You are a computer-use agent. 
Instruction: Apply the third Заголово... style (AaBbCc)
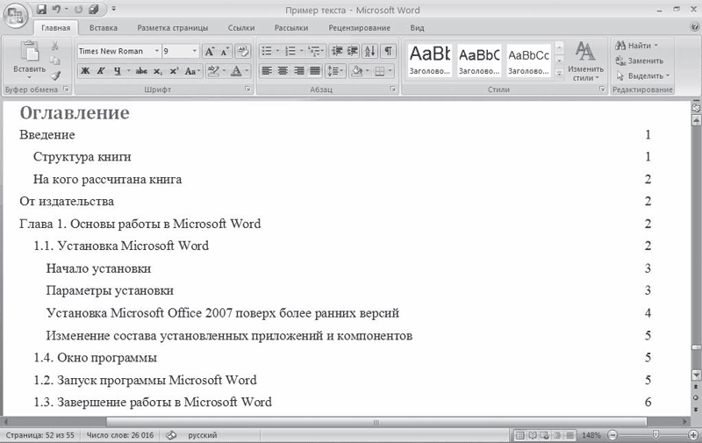(x=529, y=61)
